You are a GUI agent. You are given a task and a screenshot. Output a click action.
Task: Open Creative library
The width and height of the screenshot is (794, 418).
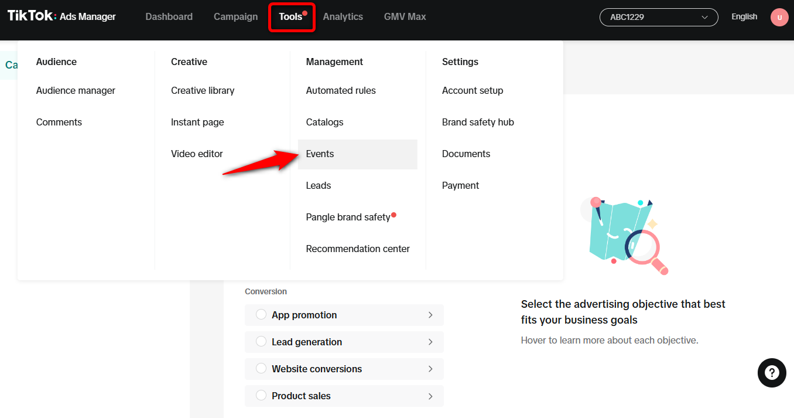[203, 90]
